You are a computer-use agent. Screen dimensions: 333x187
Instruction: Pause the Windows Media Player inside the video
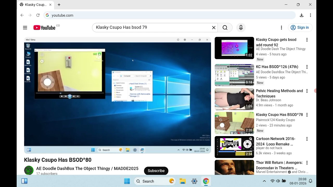tap(70, 96)
